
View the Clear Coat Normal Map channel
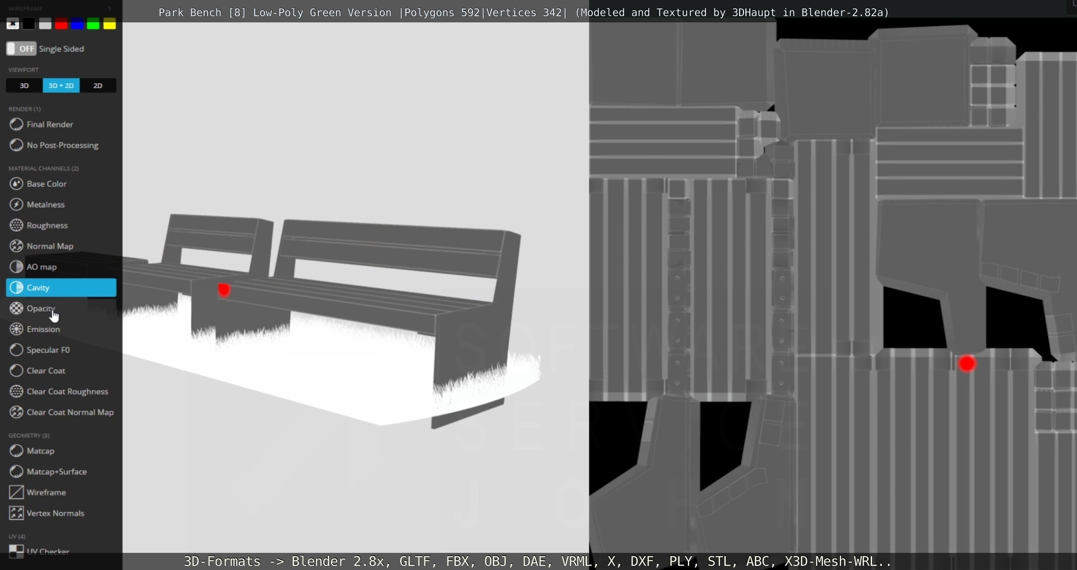[x=61, y=412]
